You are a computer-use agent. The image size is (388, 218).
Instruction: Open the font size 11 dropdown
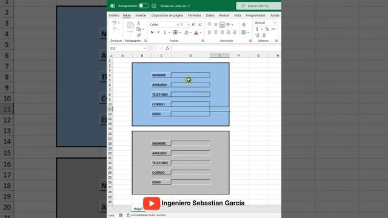189,25
